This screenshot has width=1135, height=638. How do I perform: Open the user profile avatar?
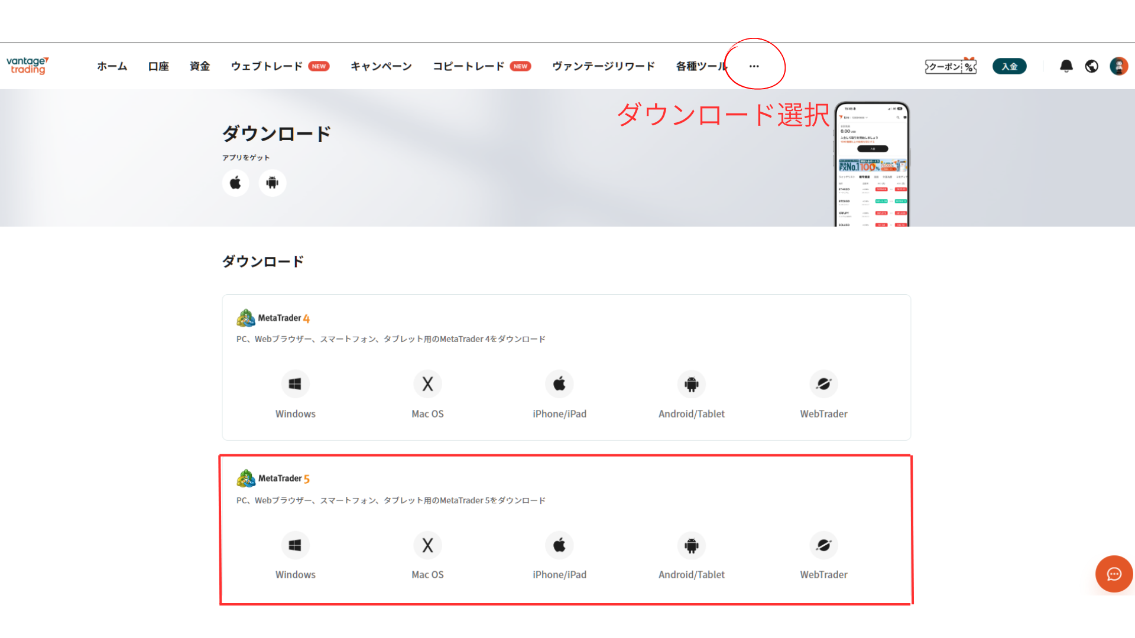point(1119,66)
